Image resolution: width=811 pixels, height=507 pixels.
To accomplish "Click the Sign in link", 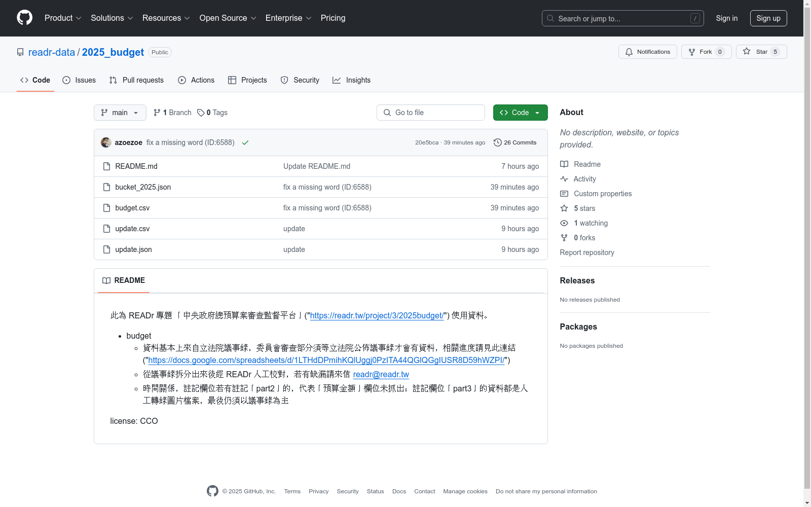I will (726, 18).
